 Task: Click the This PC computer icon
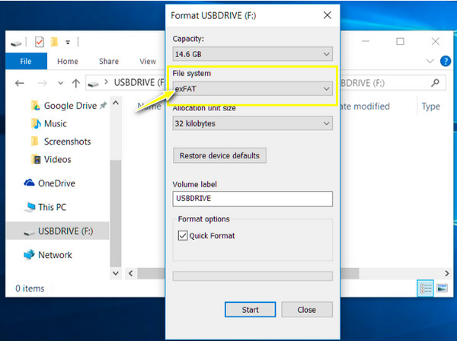(30, 207)
